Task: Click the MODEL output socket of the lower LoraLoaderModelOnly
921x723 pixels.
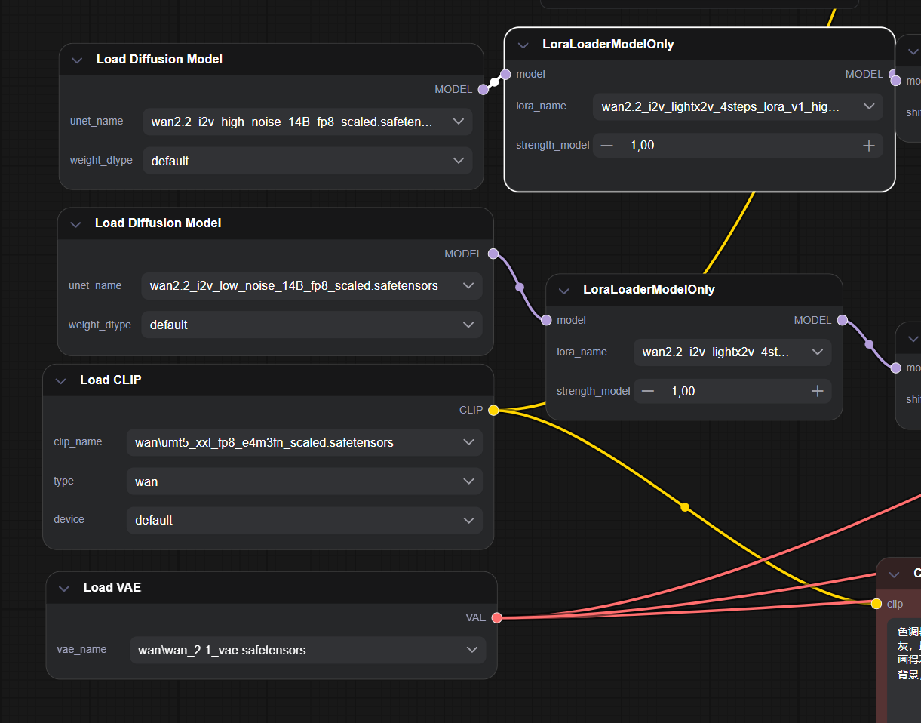Action: tap(842, 320)
